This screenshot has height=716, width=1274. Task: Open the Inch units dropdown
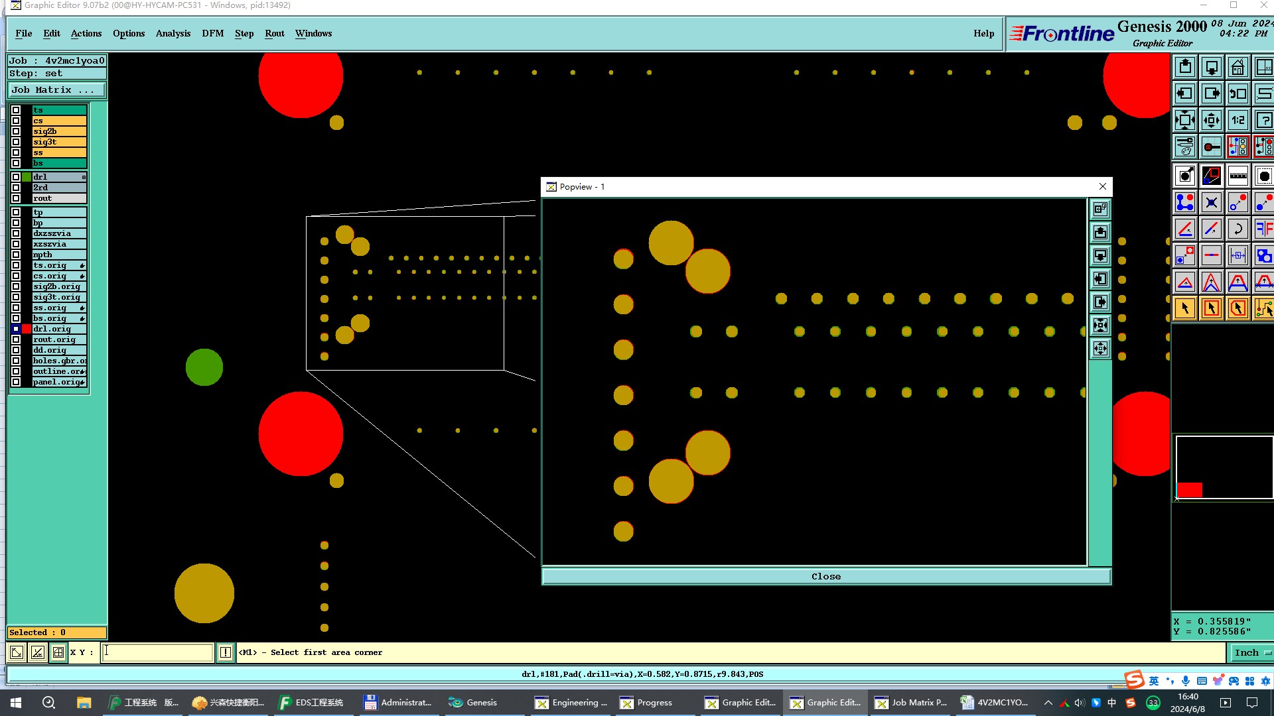(1251, 652)
